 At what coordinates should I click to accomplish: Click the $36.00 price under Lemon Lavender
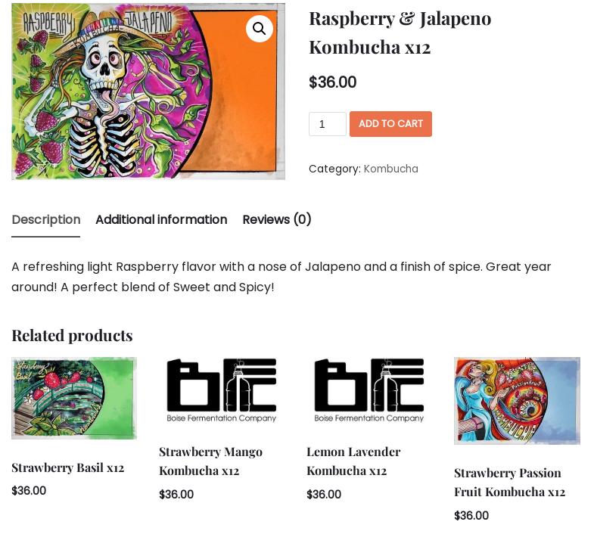324,495
